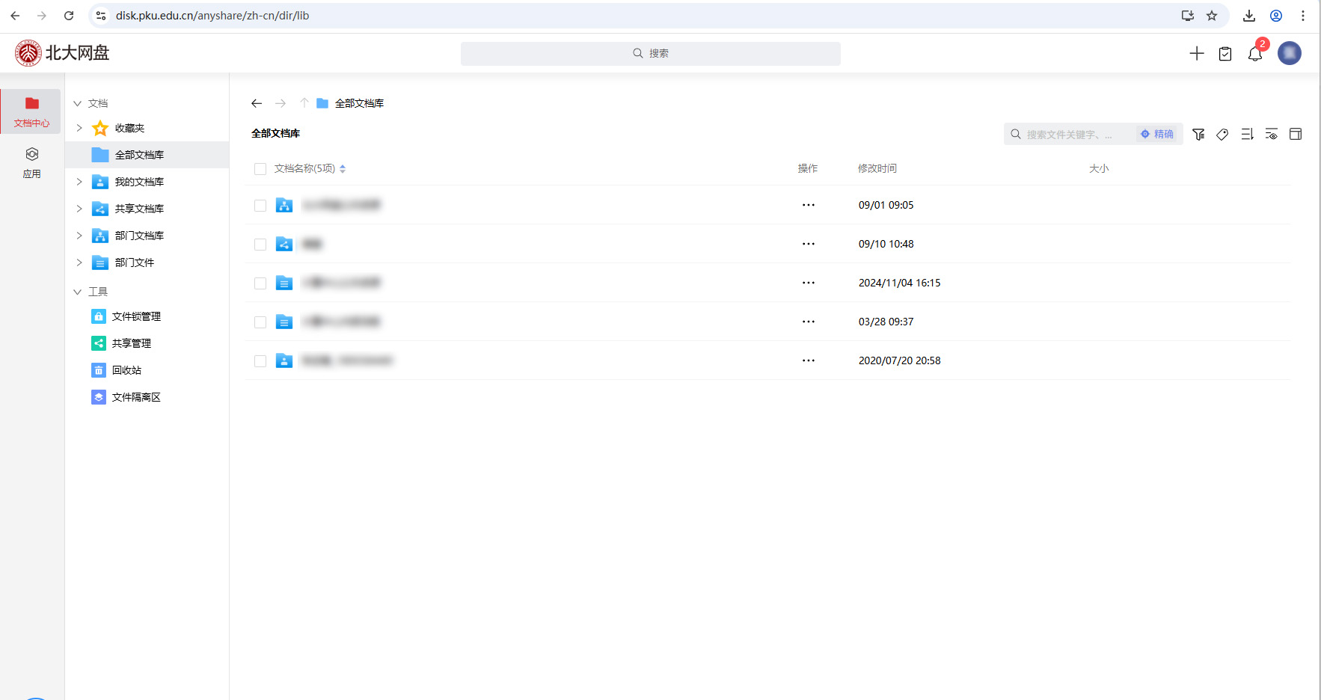1321x700 pixels.
Task: Open the 应用 sidebar section
Action: 31,162
